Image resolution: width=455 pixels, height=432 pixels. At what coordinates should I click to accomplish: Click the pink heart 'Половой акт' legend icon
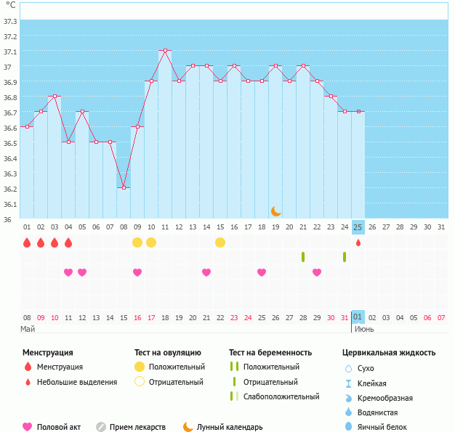click(x=28, y=427)
